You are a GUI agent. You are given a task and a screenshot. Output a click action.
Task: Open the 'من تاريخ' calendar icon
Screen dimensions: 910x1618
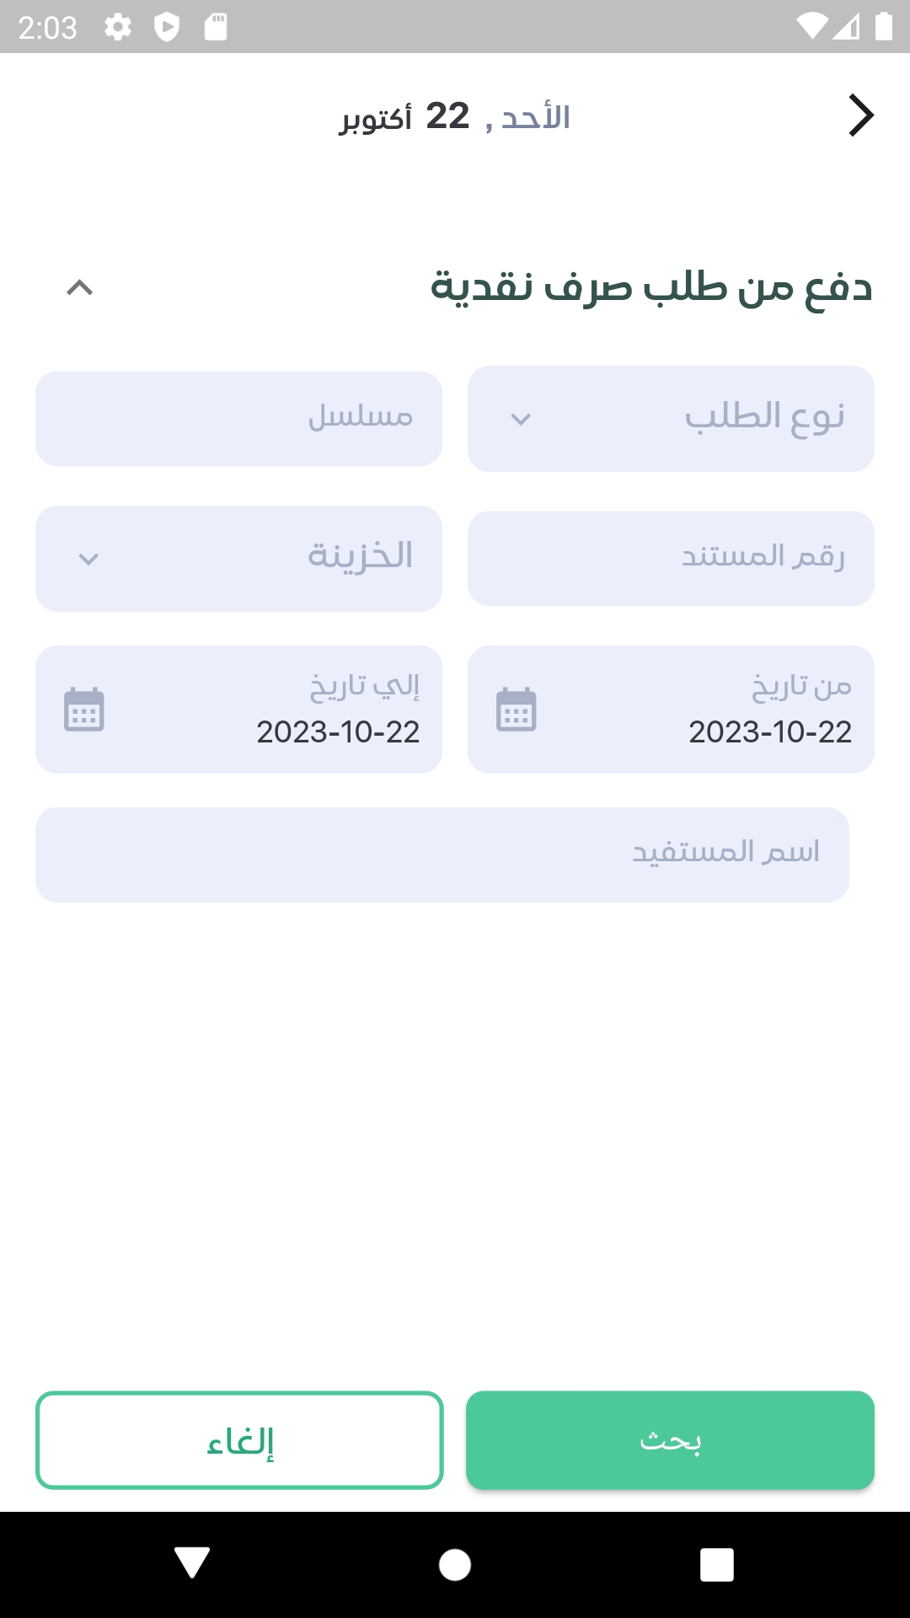coord(516,710)
